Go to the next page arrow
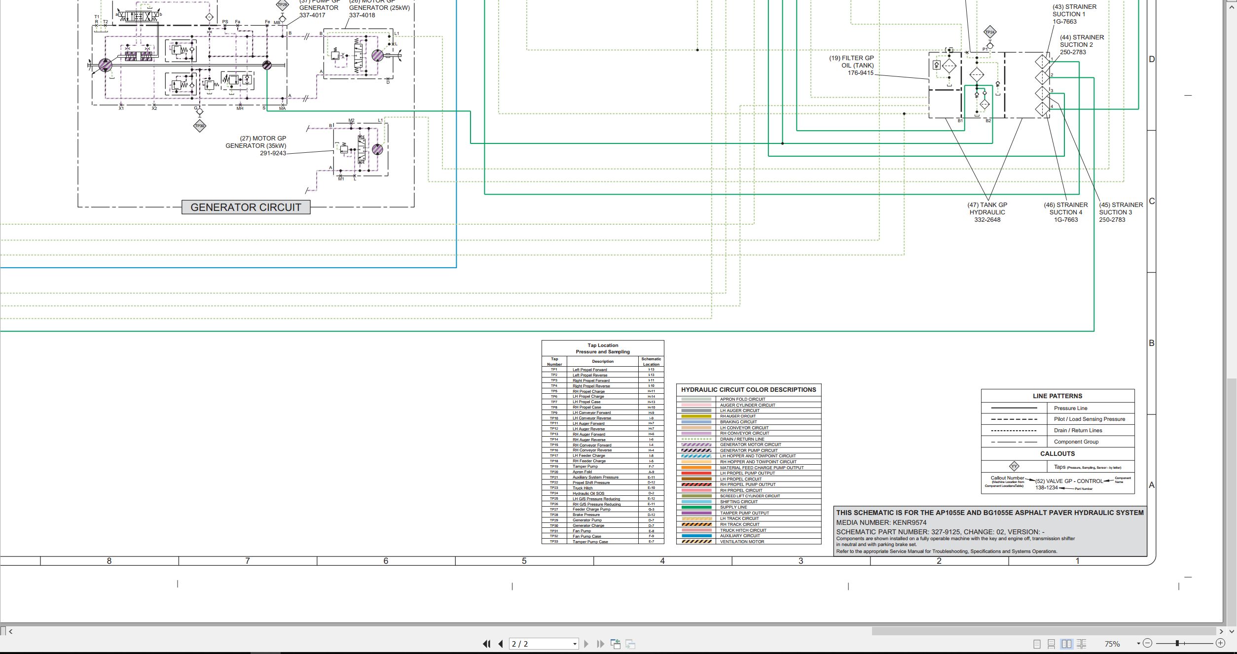 point(586,644)
